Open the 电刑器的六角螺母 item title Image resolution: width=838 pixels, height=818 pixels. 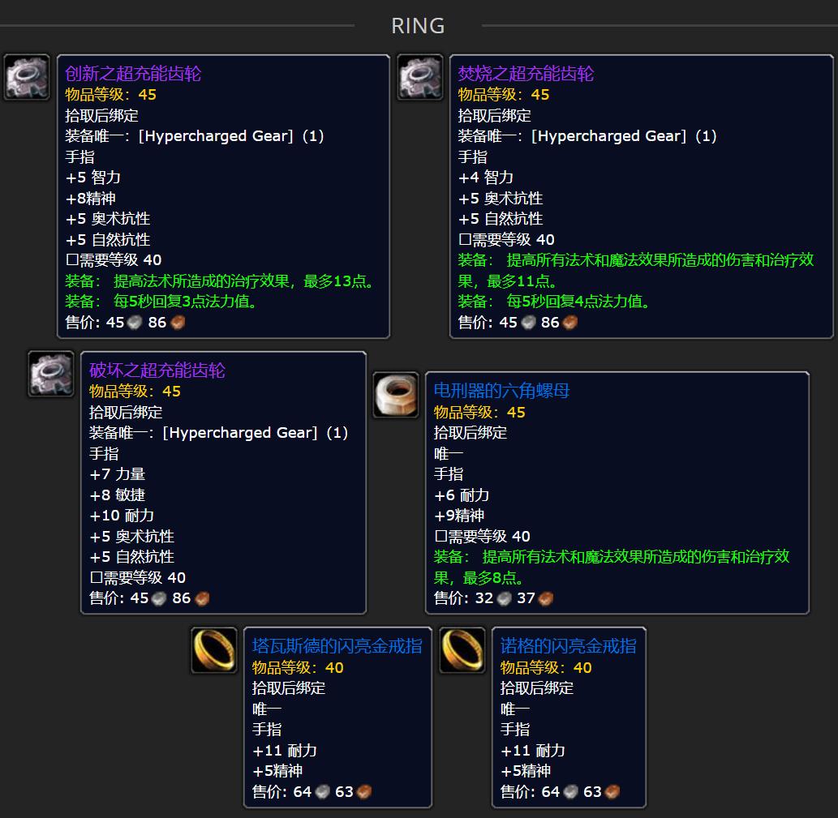(502, 391)
